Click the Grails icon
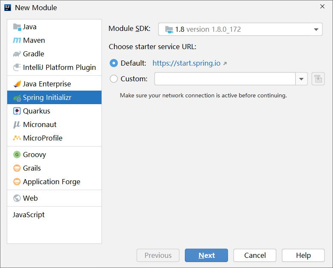Viewport: 333px width, 268px height. [x=17, y=168]
